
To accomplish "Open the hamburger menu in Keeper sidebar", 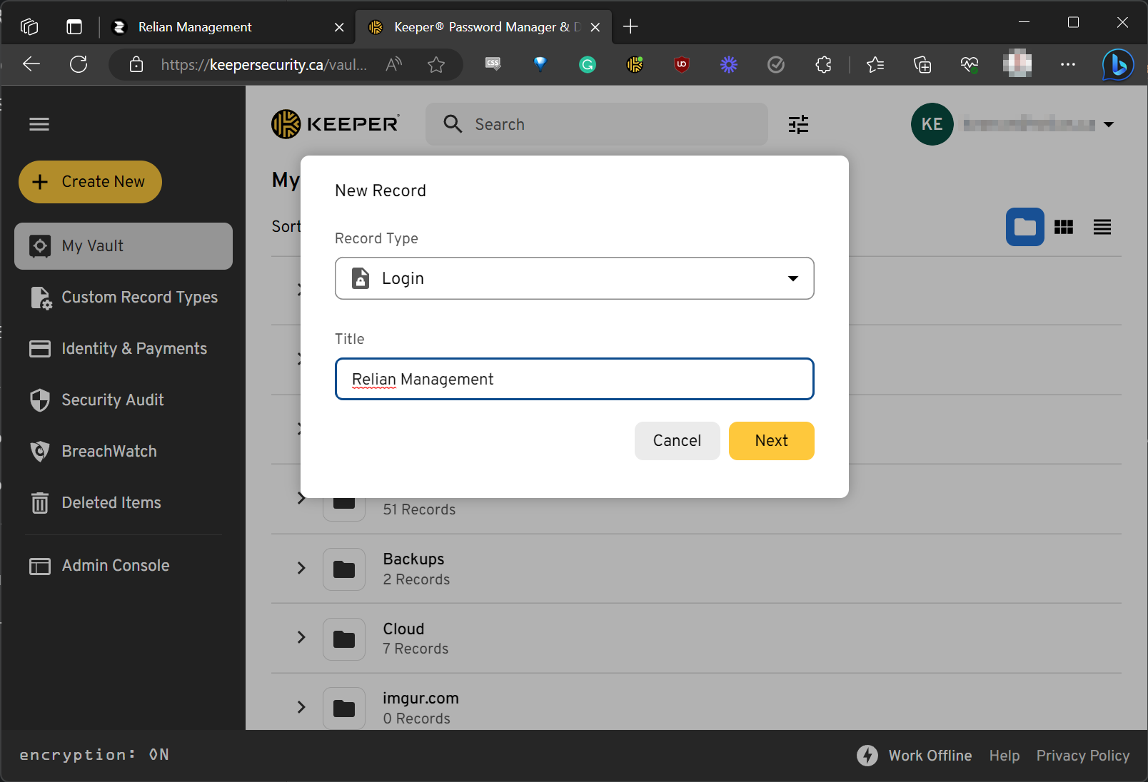I will pos(39,124).
